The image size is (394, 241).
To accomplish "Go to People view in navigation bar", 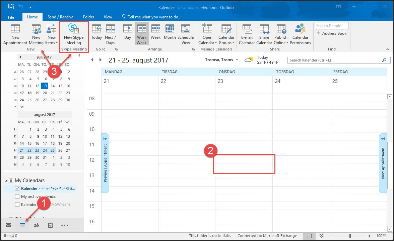I will coord(36,225).
